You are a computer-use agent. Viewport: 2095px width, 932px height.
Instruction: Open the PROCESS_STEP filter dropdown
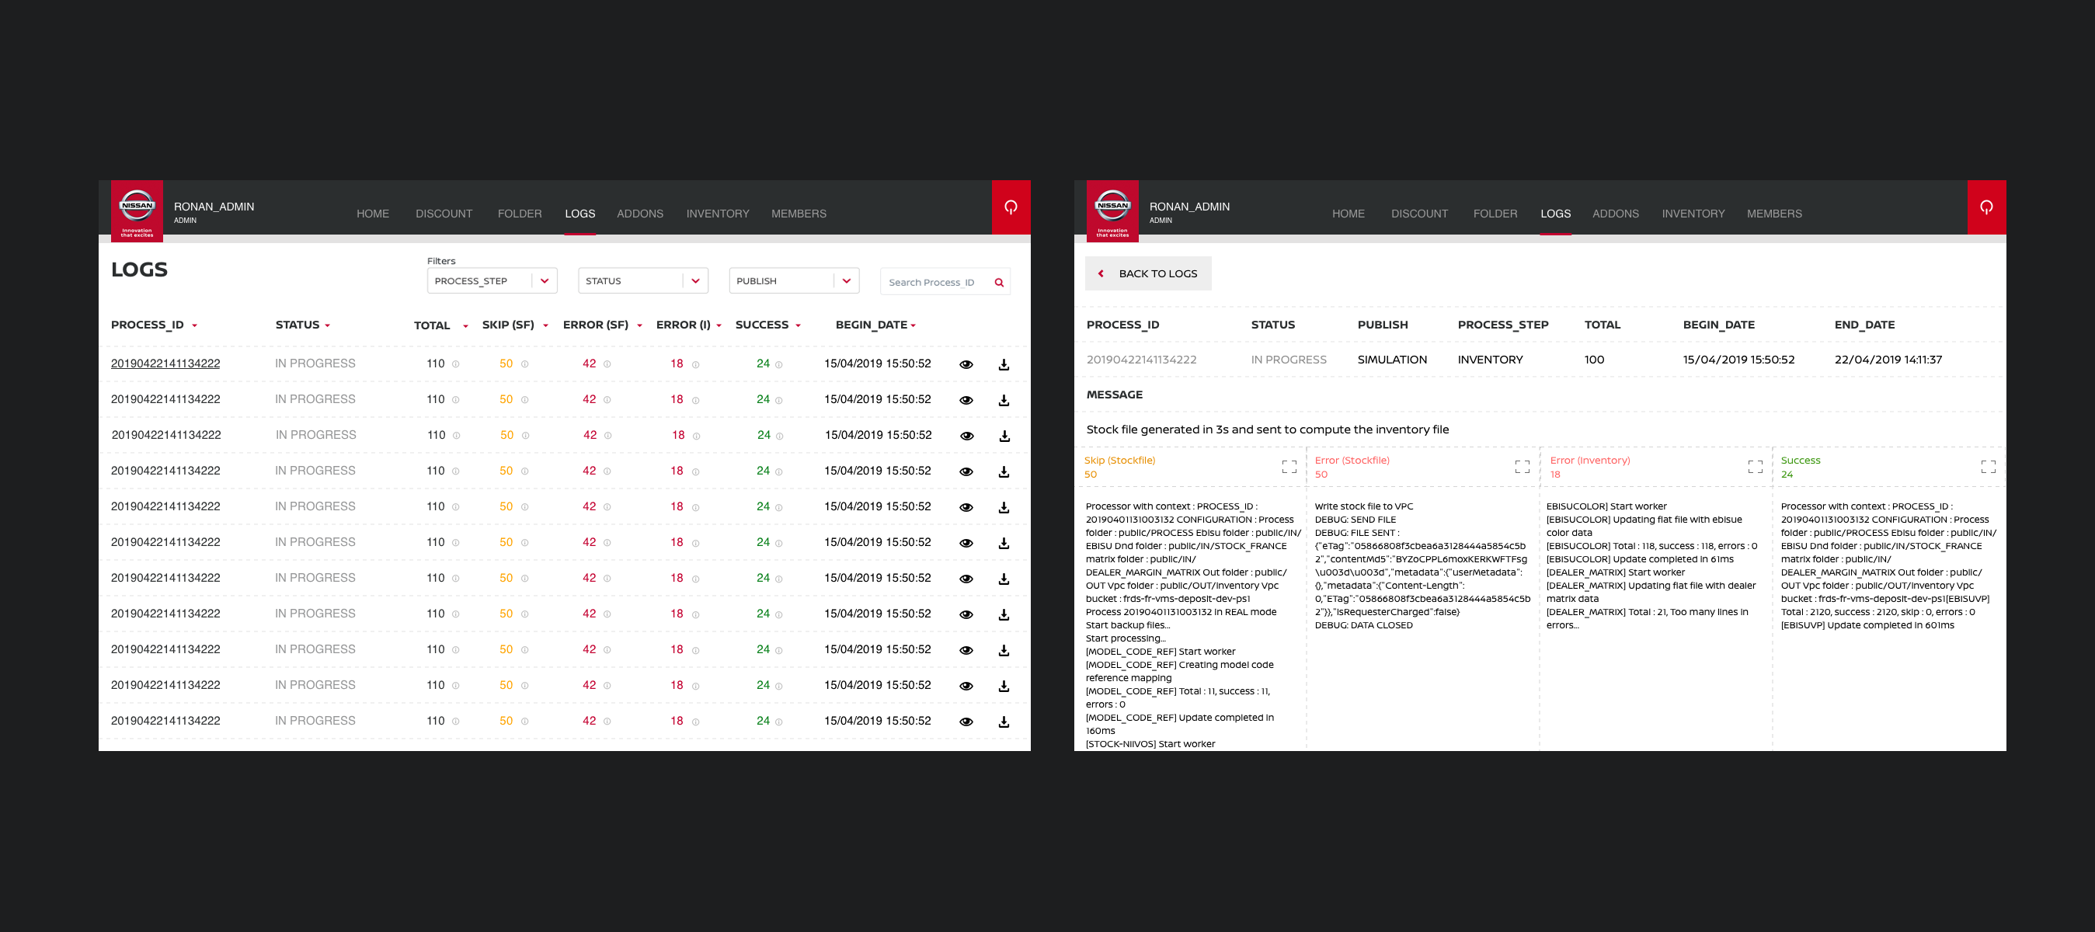click(491, 280)
